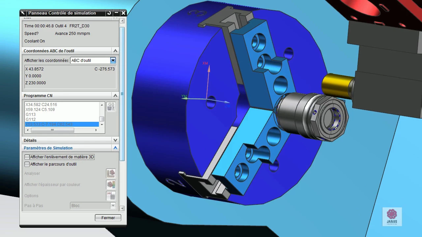Enable Afficher l'enlèvement de matière 3D
This screenshot has width=422, height=237.
(x=27, y=157)
